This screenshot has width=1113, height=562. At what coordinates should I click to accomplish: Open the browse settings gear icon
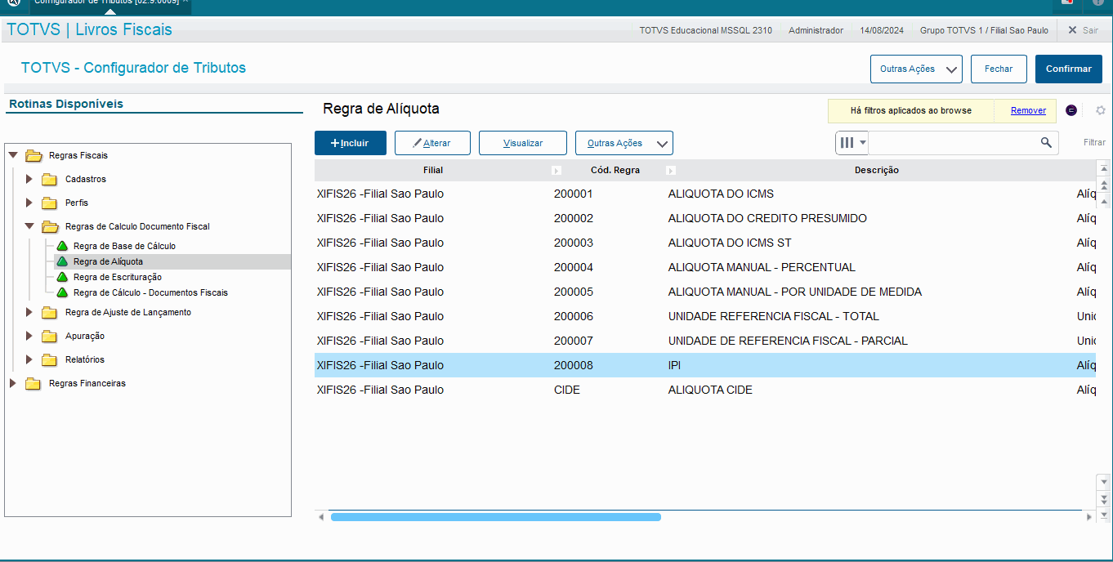click(1100, 110)
